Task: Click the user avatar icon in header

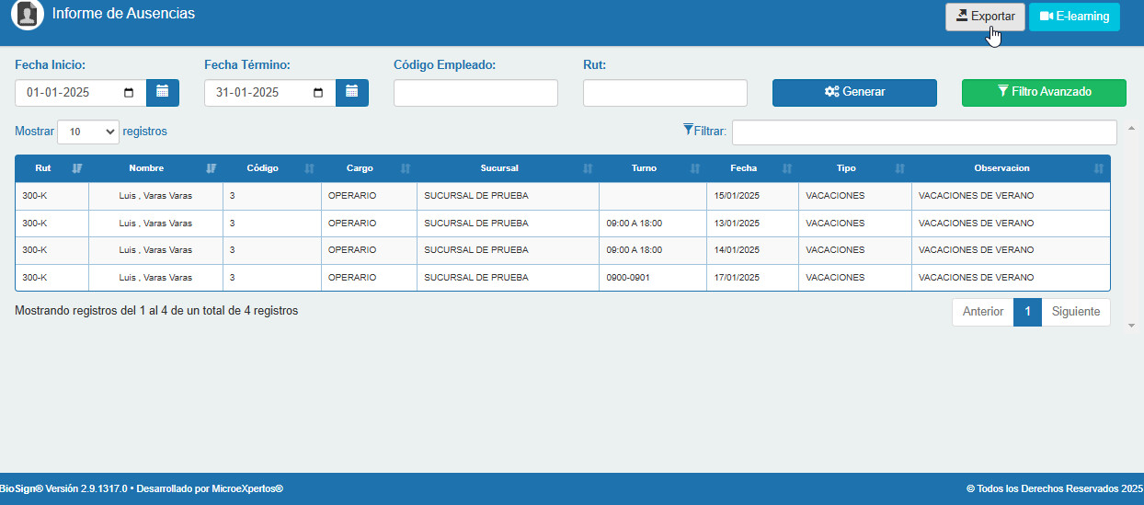Action: pyautogui.click(x=28, y=14)
